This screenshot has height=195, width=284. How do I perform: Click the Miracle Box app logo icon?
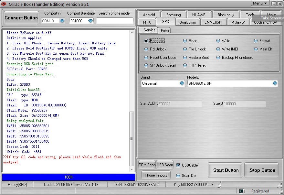click(x=4, y=4)
